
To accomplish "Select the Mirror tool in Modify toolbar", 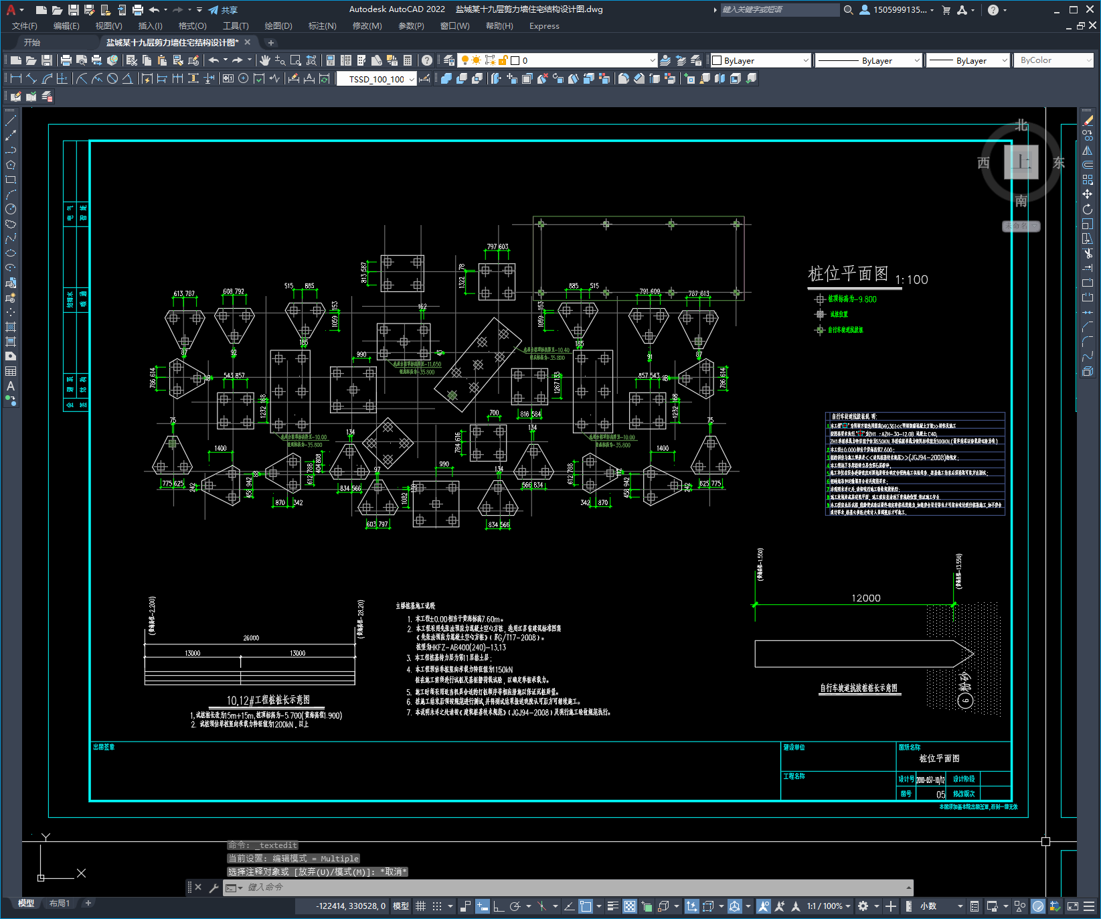I will tap(1088, 150).
